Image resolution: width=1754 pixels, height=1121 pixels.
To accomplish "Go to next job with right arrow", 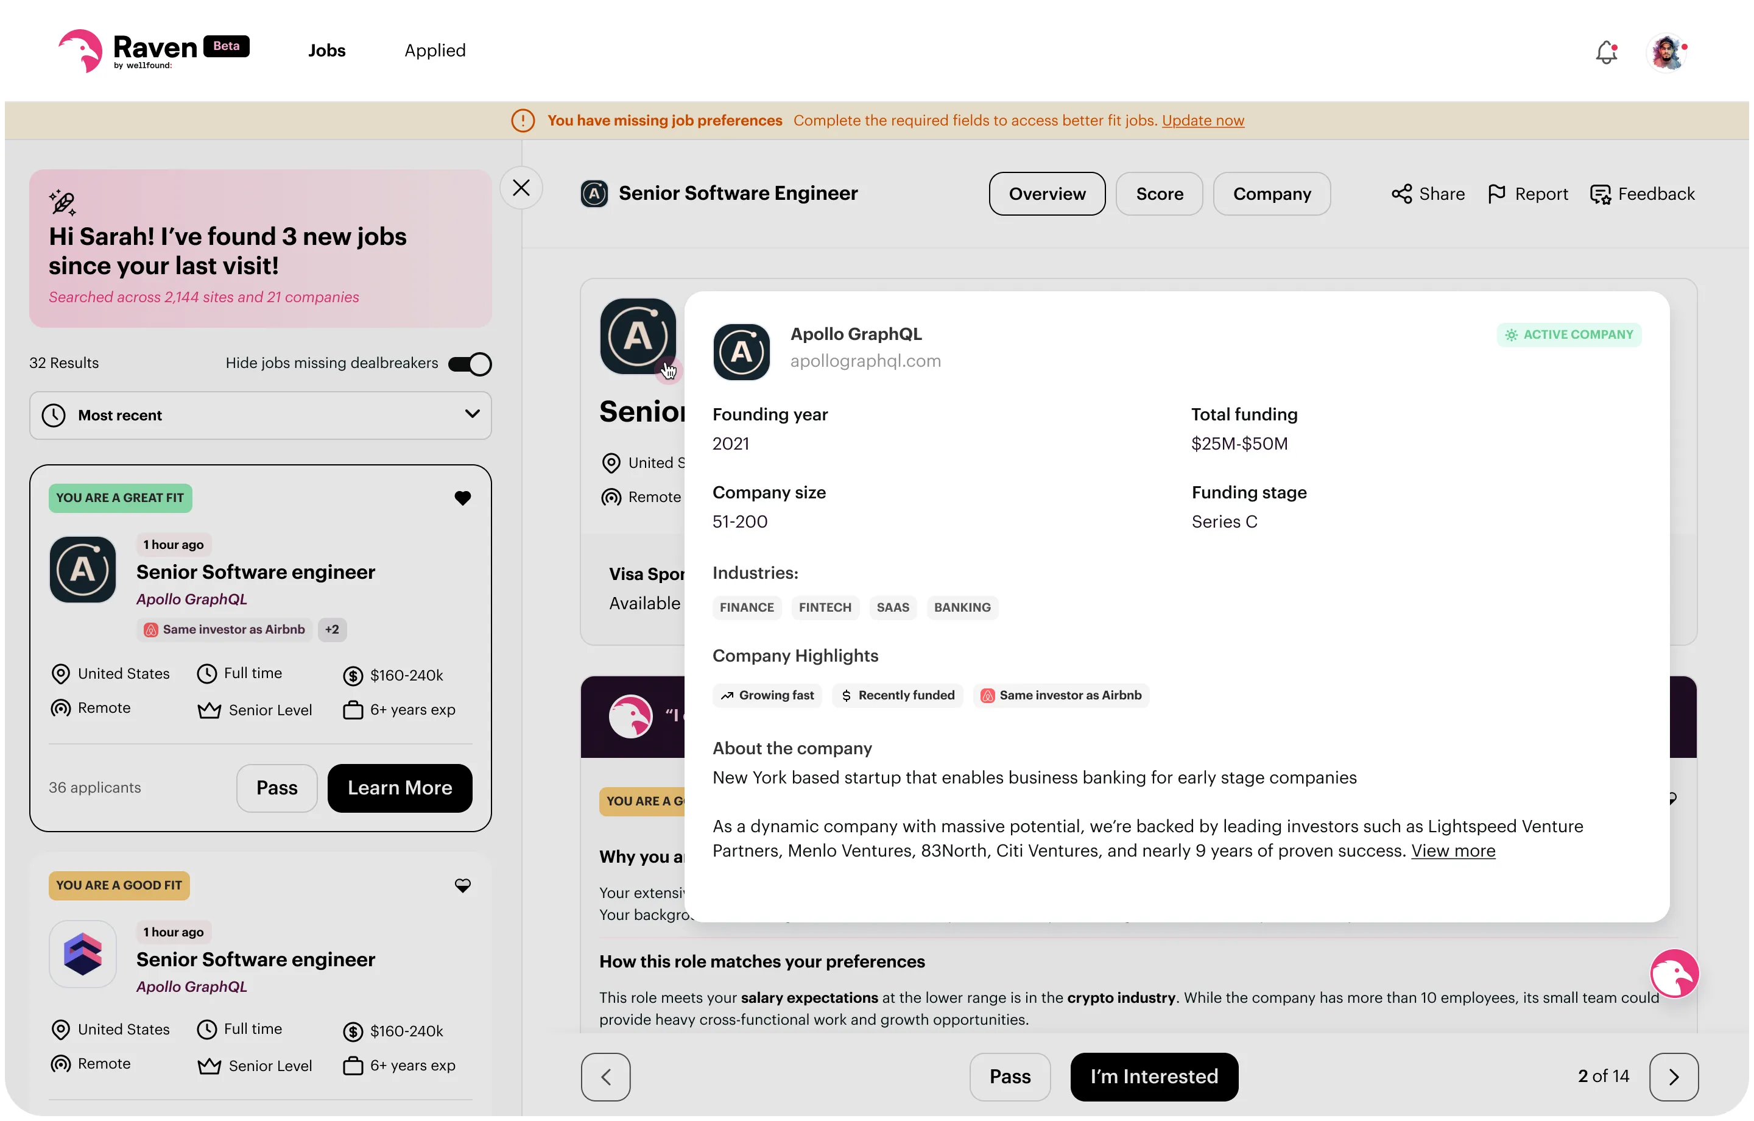I will pos(1674,1077).
